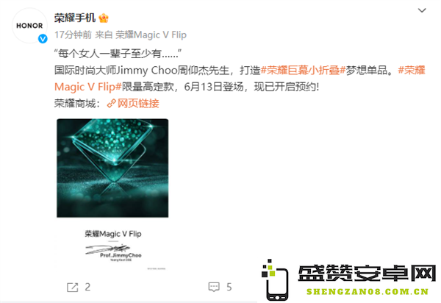
Task: Click the blue verified badge on avatar
Action: [x=43, y=38]
